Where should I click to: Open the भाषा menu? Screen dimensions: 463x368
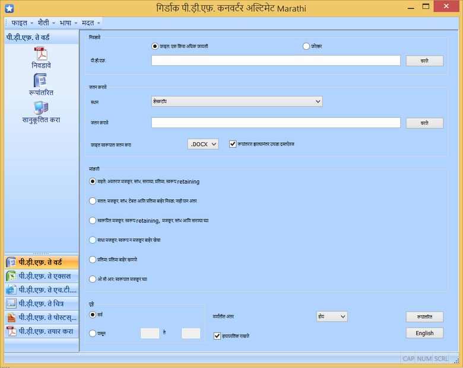click(68, 23)
